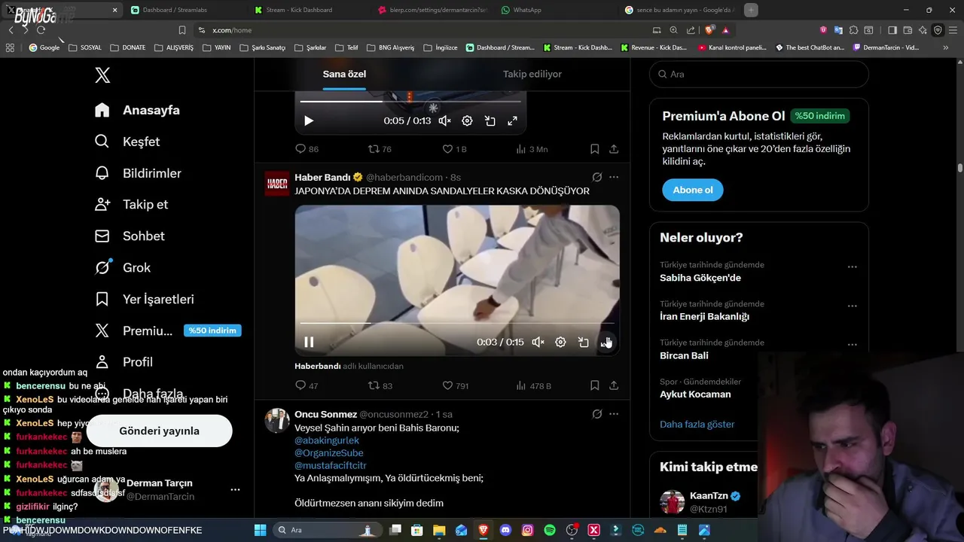Open the İngilizce bookmark folder
This screenshot has height=542, width=964.
pyautogui.click(x=441, y=47)
